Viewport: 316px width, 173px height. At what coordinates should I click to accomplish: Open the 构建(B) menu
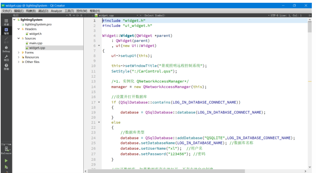point(31,11)
